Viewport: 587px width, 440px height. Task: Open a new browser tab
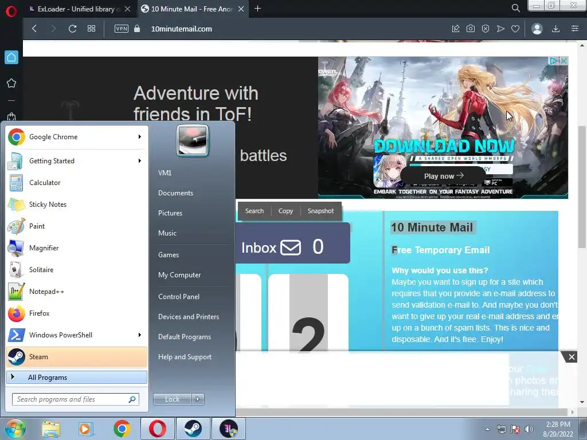point(257,9)
